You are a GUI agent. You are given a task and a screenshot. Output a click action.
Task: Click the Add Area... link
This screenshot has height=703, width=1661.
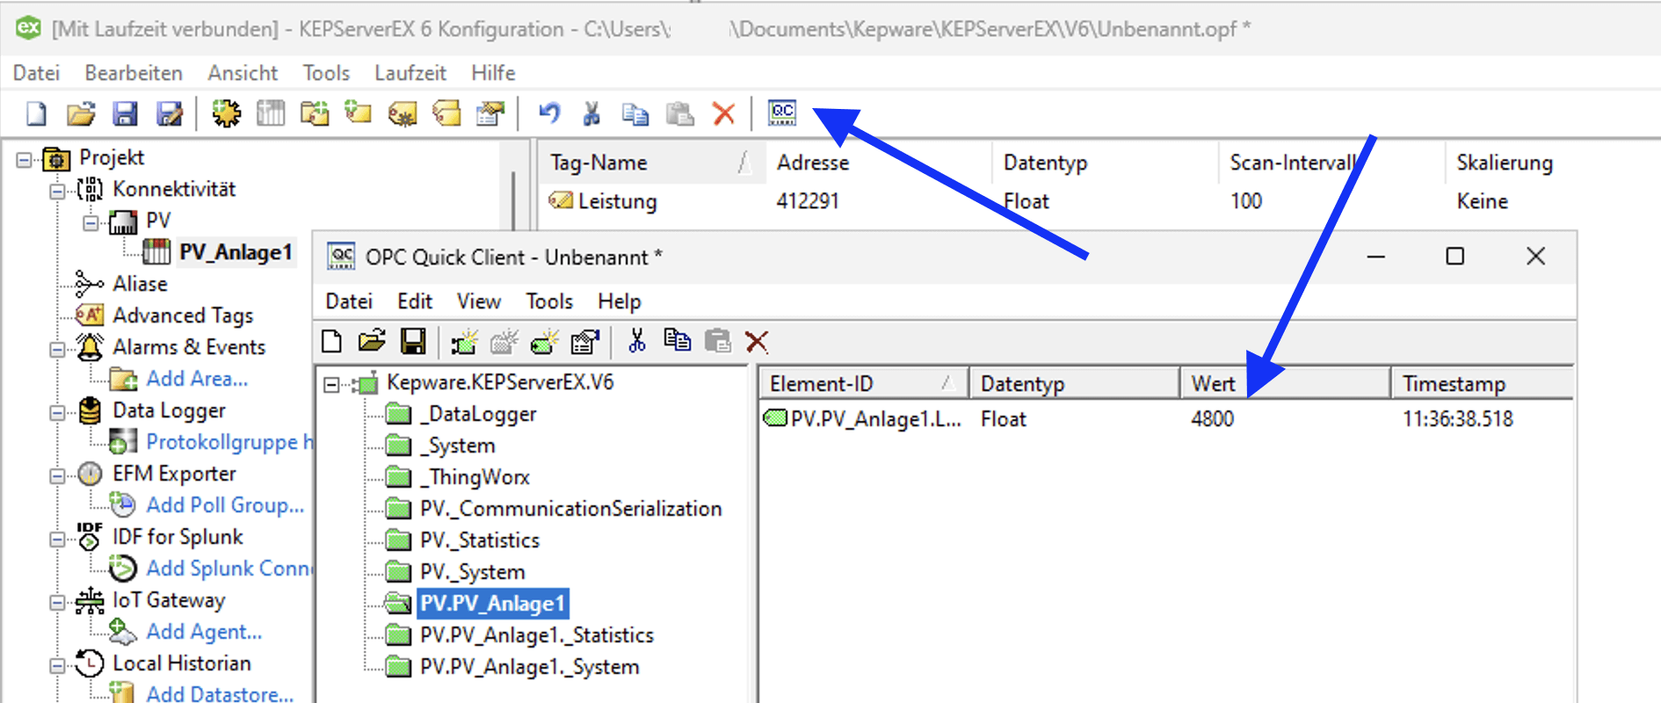pos(197,379)
